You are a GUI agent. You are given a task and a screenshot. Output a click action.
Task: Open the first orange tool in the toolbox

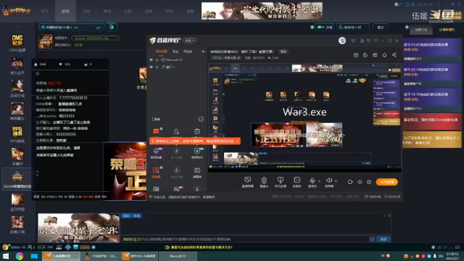point(156,131)
